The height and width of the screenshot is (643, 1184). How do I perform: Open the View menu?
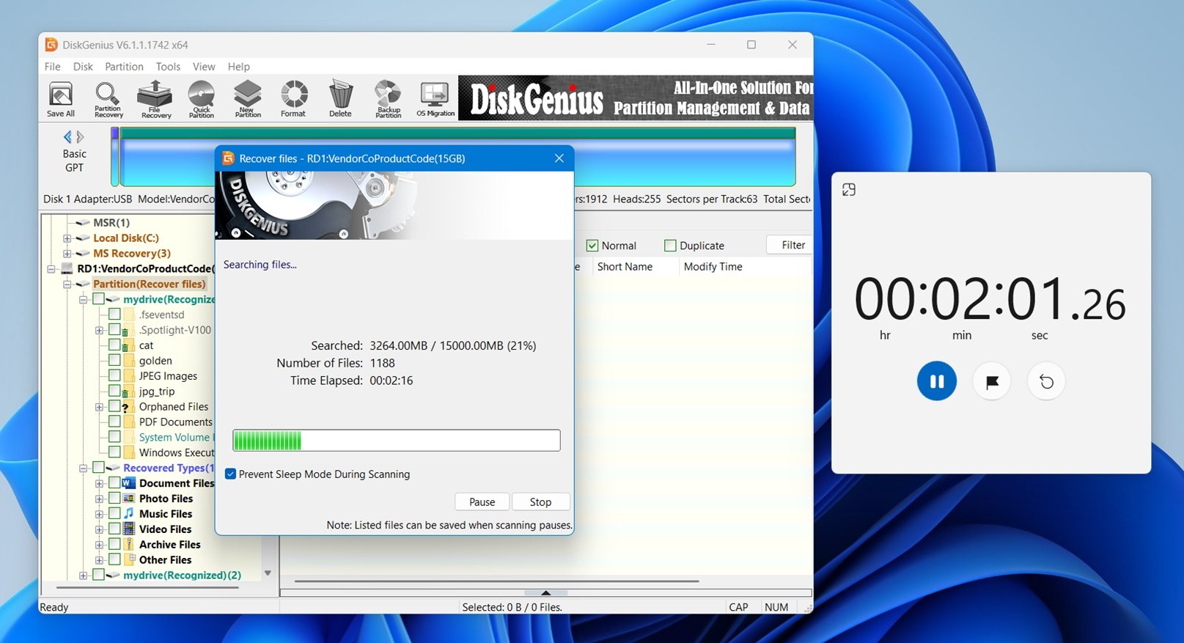click(204, 67)
